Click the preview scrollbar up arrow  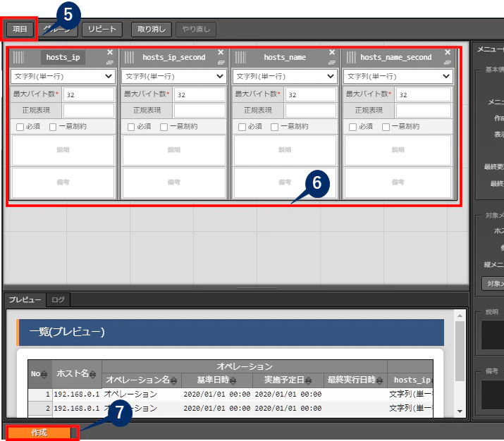point(460,316)
